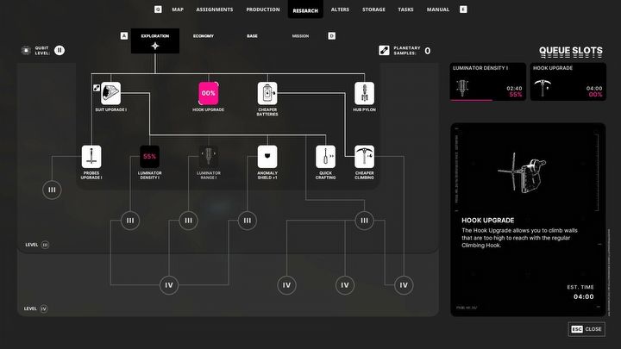Click the locked Luminator Range I node
This screenshot has height=349, width=621.
click(208, 156)
